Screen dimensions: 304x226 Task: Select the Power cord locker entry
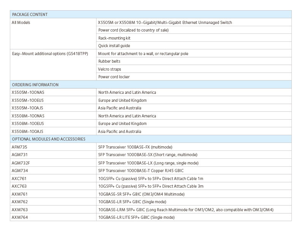point(114,77)
